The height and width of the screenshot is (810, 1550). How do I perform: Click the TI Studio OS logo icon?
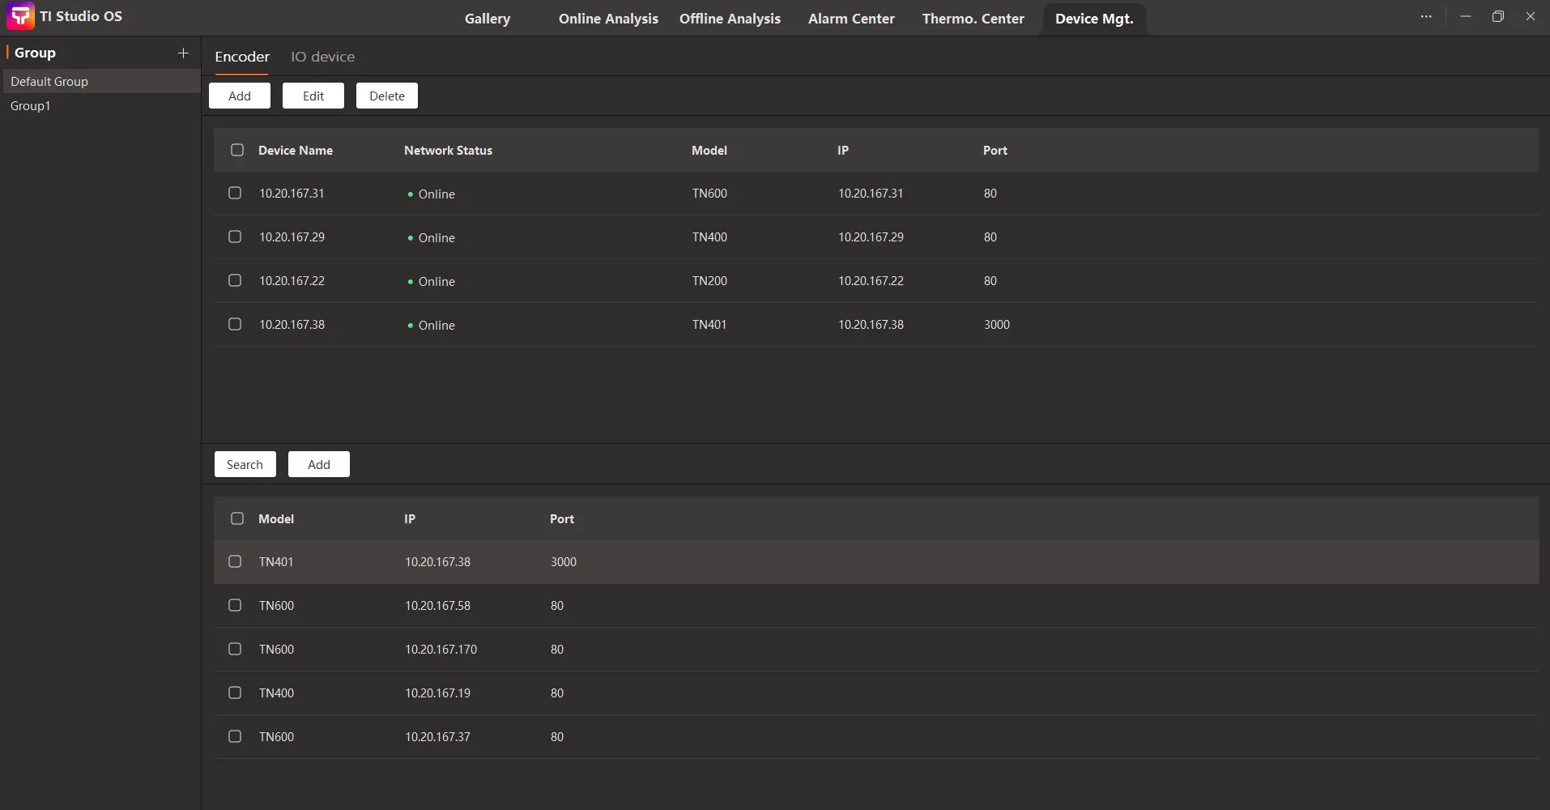point(20,16)
